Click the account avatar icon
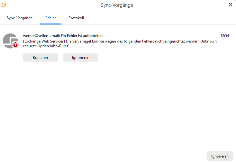Image resolution: width=236 pixels, height=163 pixels. click(10, 40)
